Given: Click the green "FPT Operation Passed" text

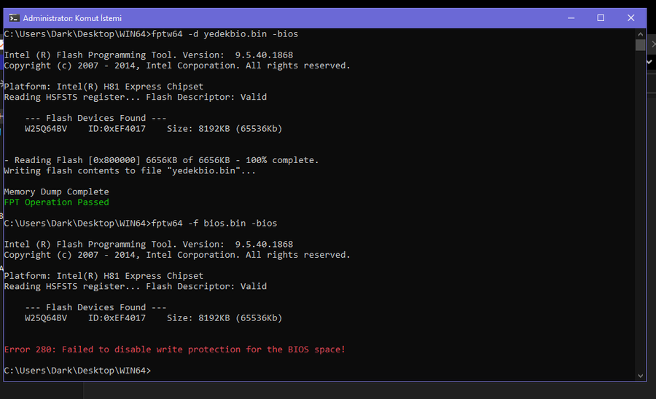Looking at the screenshot, I should pos(56,202).
